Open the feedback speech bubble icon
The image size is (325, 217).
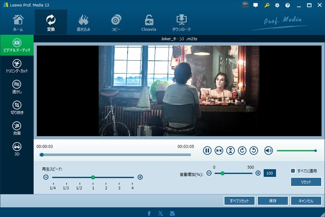click(256, 5)
